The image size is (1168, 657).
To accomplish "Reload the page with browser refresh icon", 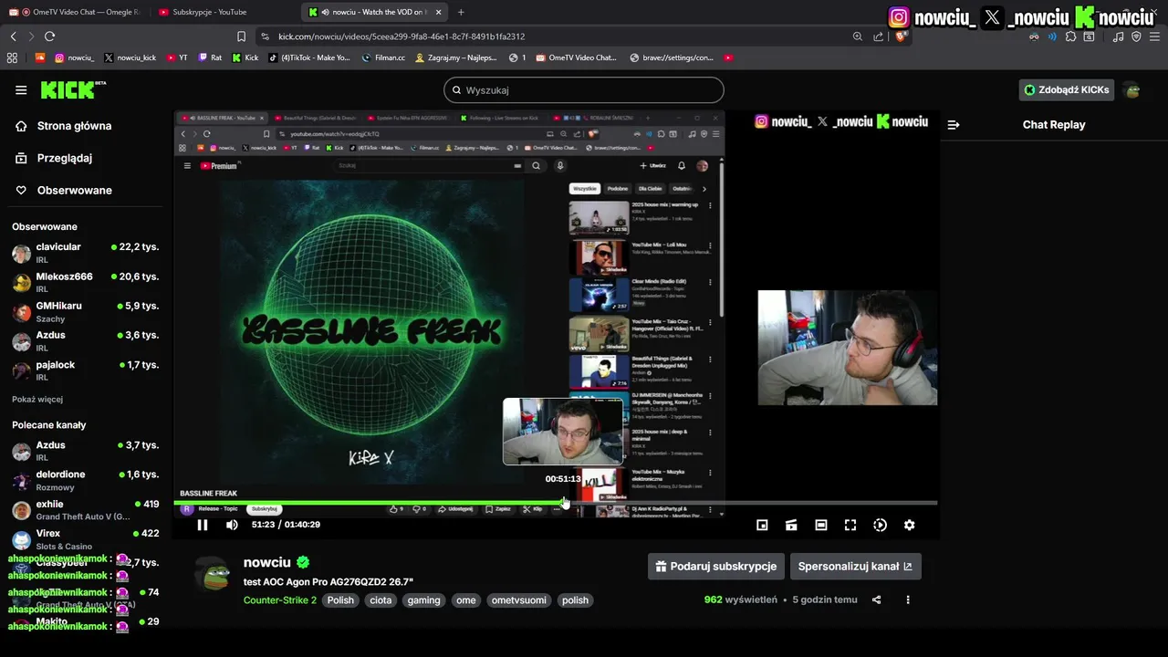I will tap(49, 36).
